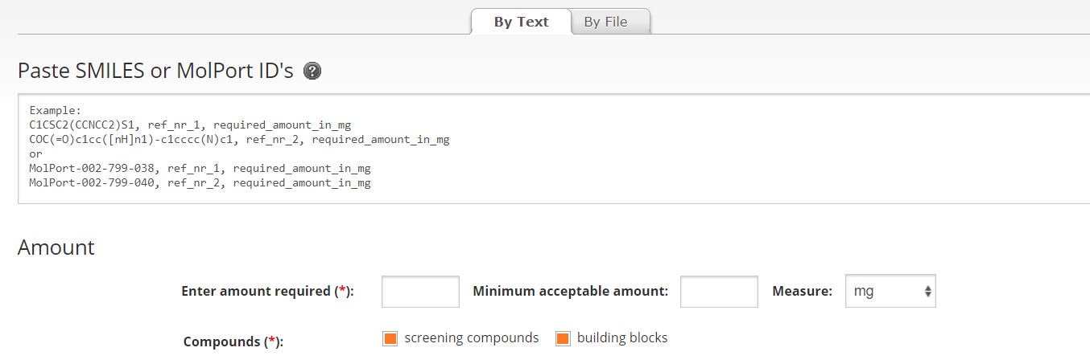Image resolution: width=1090 pixels, height=364 pixels.
Task: Click the Compounds label
Action: coord(233,342)
